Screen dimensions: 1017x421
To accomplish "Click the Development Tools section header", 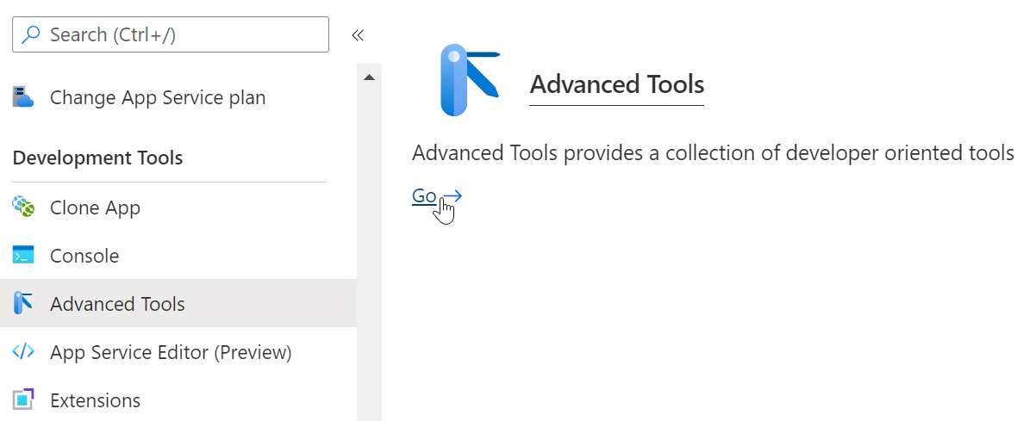I will 97,158.
